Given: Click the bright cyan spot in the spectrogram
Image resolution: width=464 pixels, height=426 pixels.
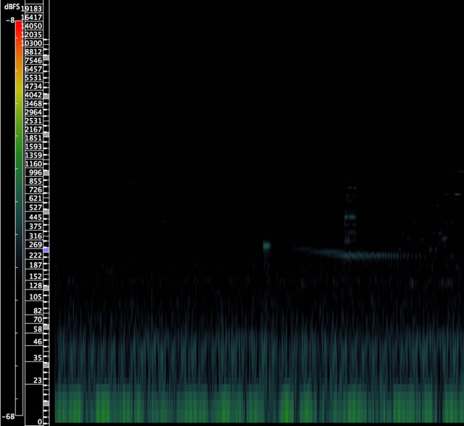Looking at the screenshot, I should click(x=267, y=246).
